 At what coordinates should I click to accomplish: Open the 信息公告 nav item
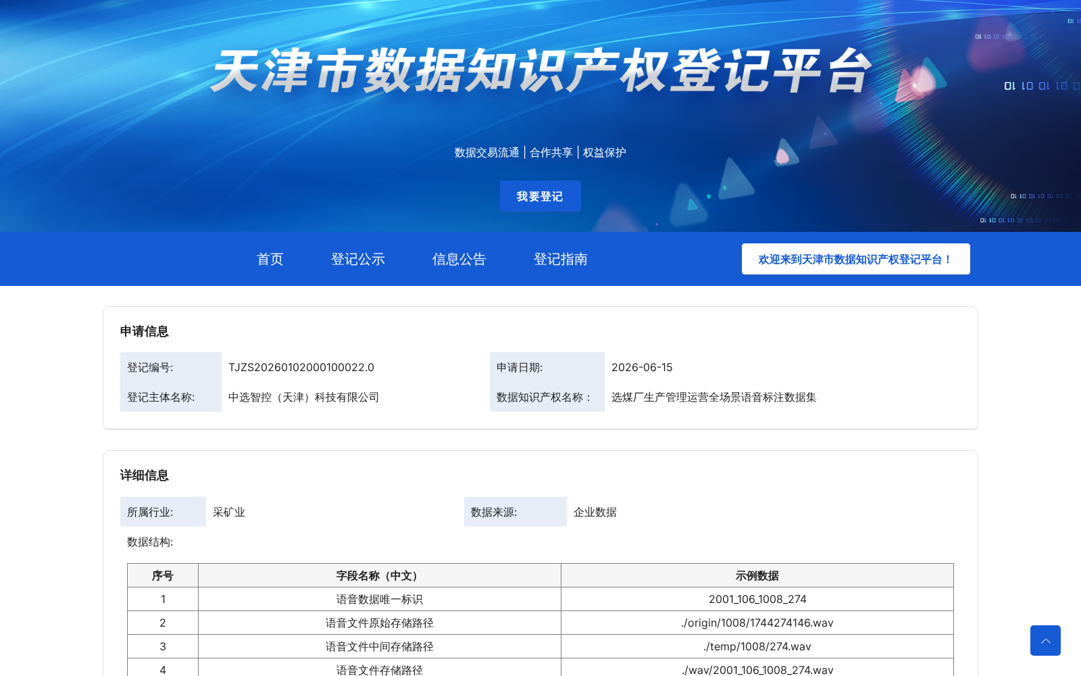459,259
